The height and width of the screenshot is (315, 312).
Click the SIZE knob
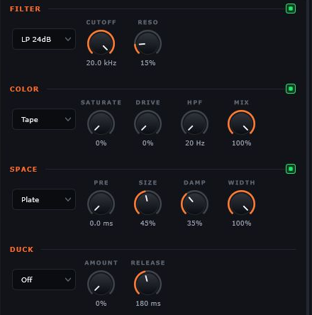coord(147,204)
